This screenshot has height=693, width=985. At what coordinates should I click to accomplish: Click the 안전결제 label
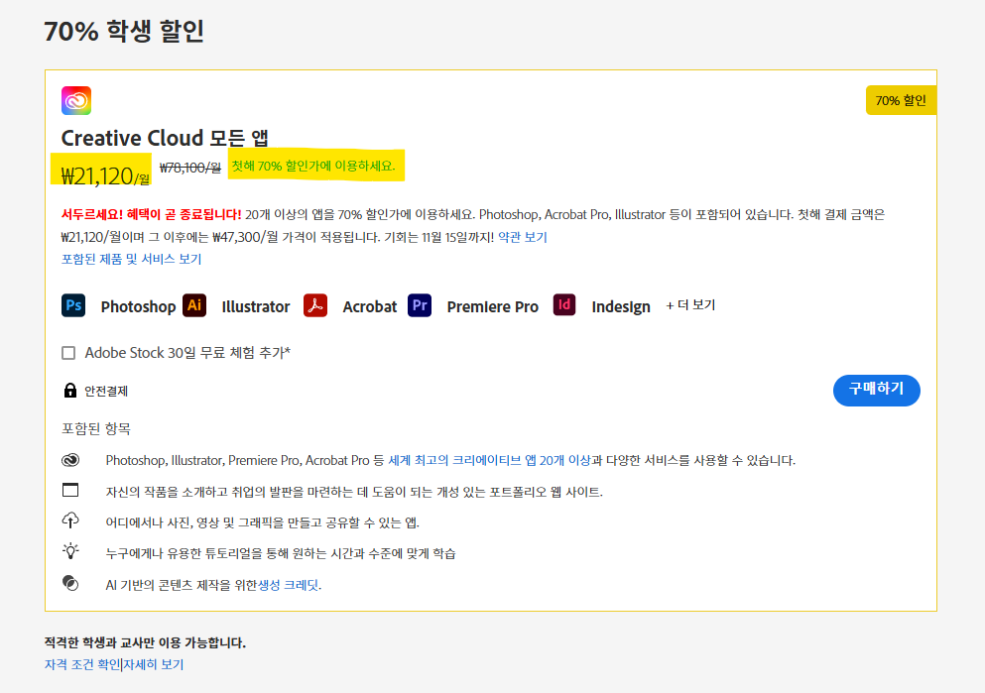pyautogui.click(x=106, y=391)
